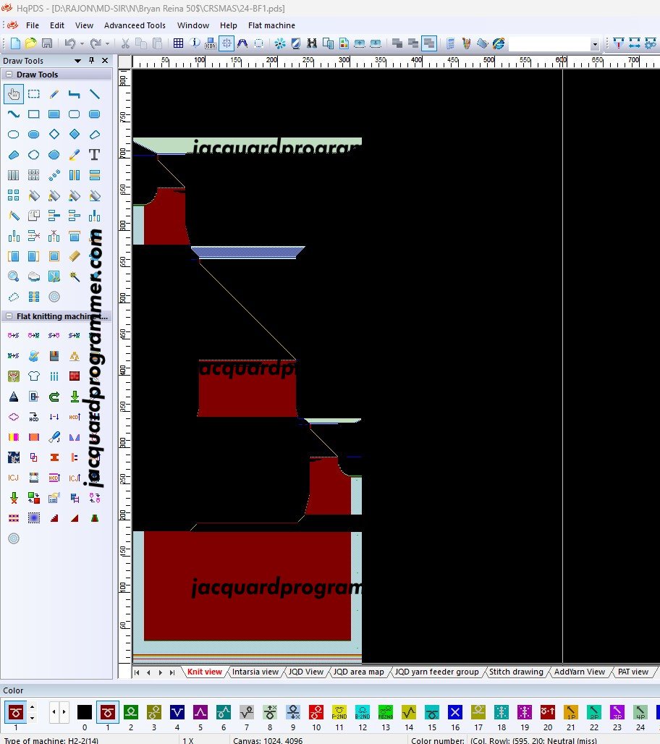660x744 pixels.
Task: Select the eyedropper color picker tool
Action: pos(74,154)
